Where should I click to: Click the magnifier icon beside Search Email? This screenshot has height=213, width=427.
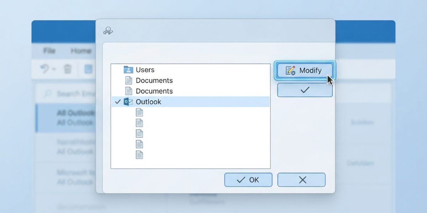pos(47,94)
